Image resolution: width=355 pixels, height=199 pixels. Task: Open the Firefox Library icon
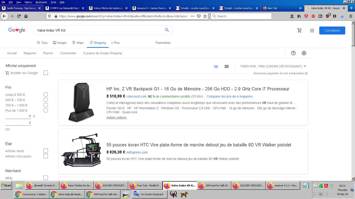tap(299, 16)
